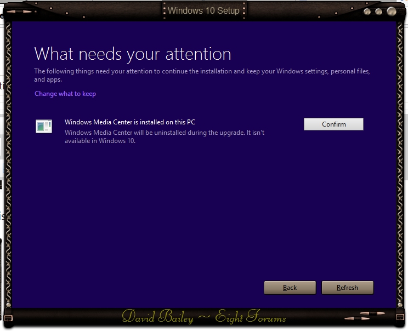
Task: Click the 'Windows 10 Setup' window title
Action: coord(203,10)
